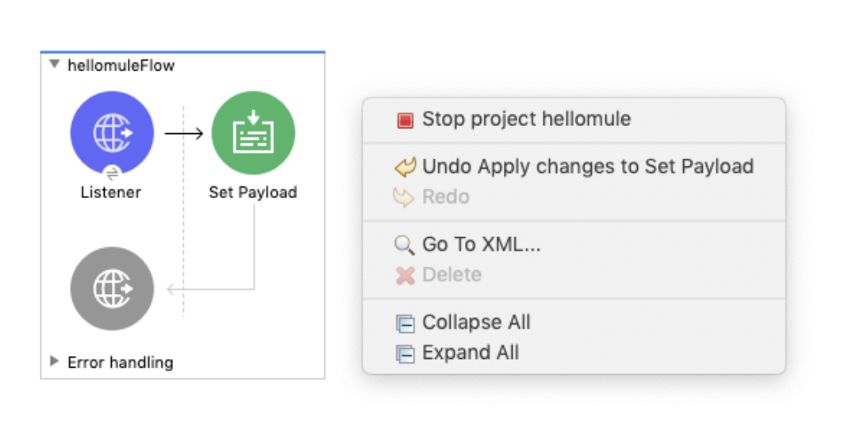Expand the Error handling section triangle

click(x=54, y=361)
